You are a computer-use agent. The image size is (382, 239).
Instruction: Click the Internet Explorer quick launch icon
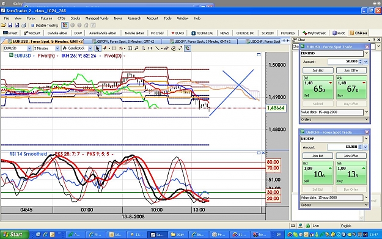(x=45, y=234)
